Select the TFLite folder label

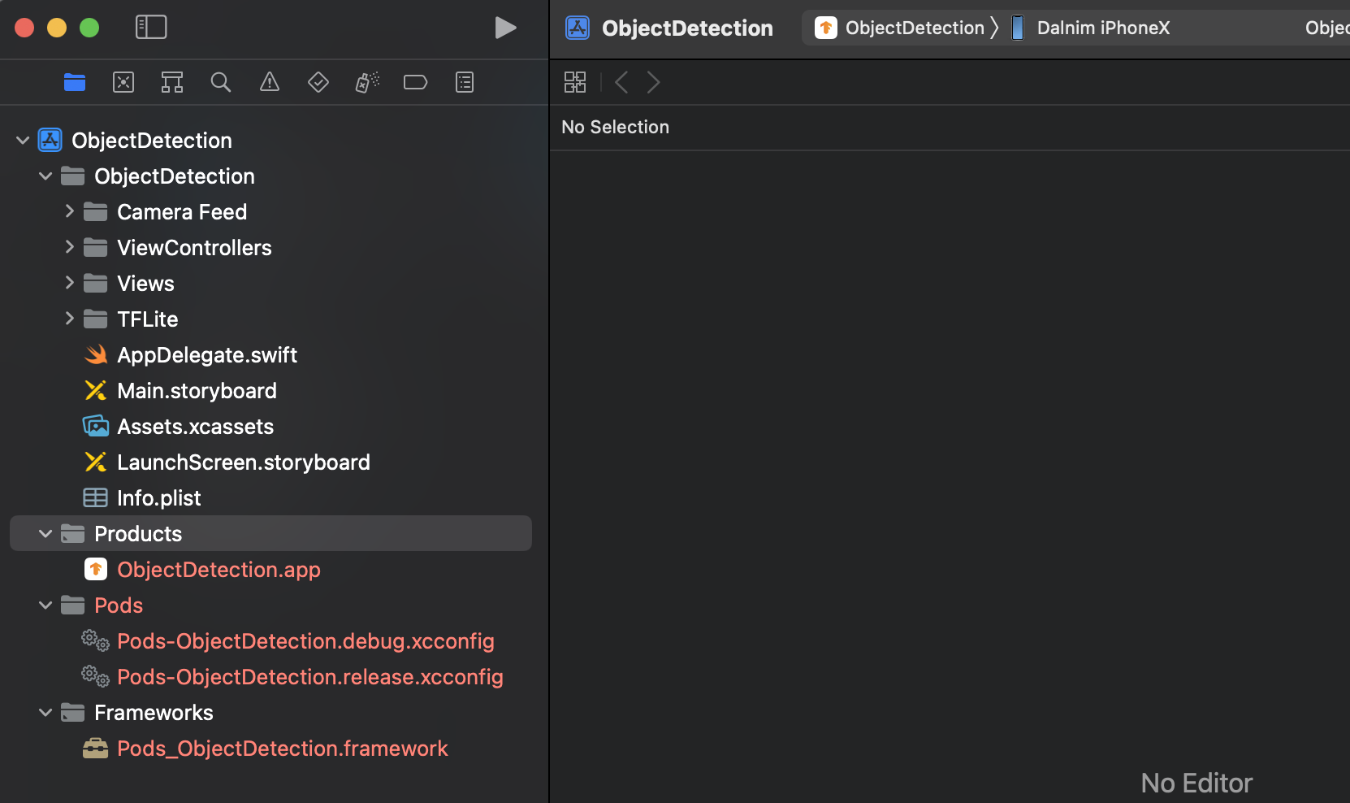pyautogui.click(x=147, y=319)
